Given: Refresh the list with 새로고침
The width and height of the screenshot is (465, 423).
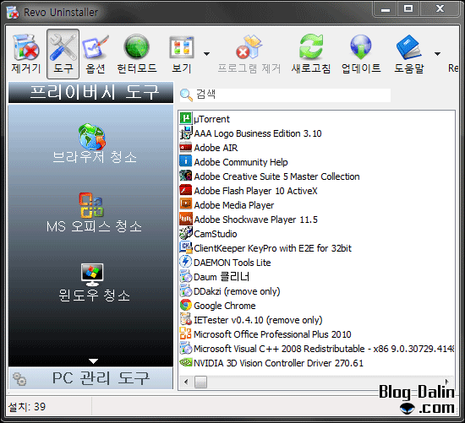Looking at the screenshot, I should click(311, 54).
